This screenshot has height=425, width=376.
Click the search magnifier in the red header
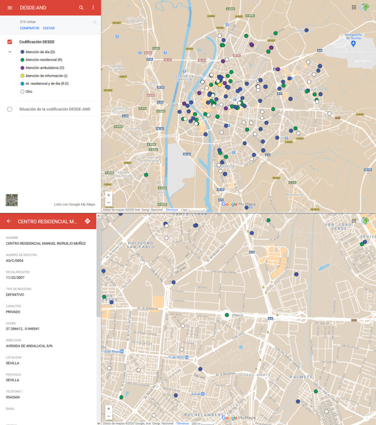[x=81, y=8]
